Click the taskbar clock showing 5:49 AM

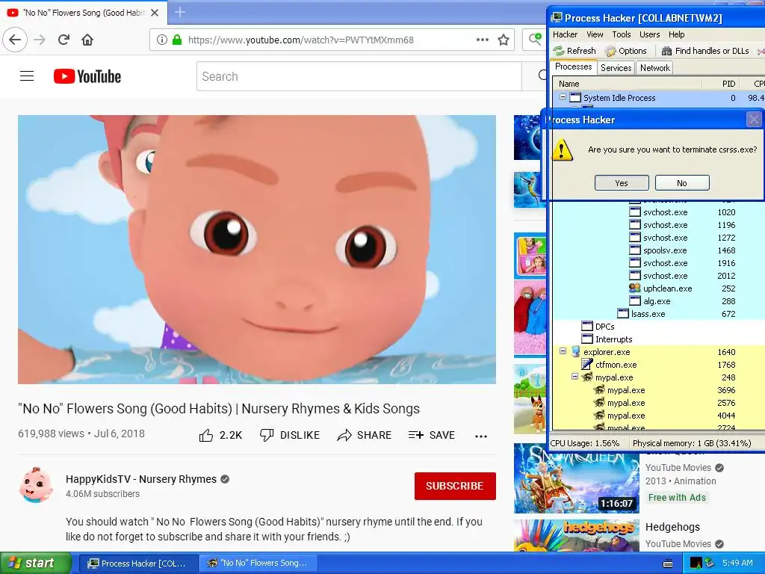(x=737, y=563)
